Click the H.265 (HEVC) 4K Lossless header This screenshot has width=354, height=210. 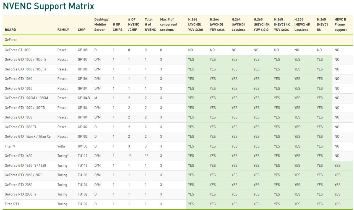tap(302, 25)
